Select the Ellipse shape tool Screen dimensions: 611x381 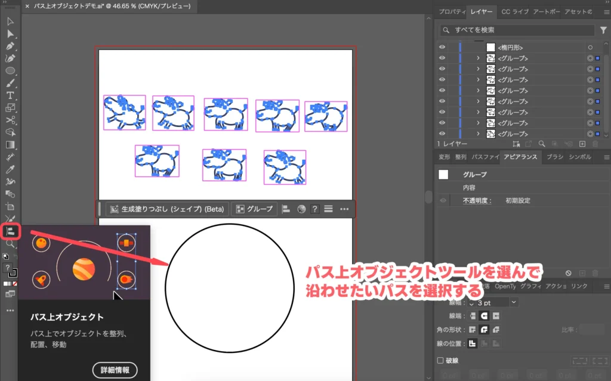(x=10, y=71)
